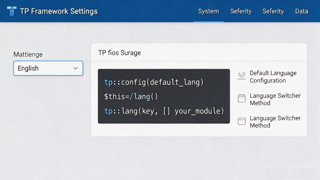Click the Mattienge field label
The image size is (320, 180).
click(x=28, y=54)
